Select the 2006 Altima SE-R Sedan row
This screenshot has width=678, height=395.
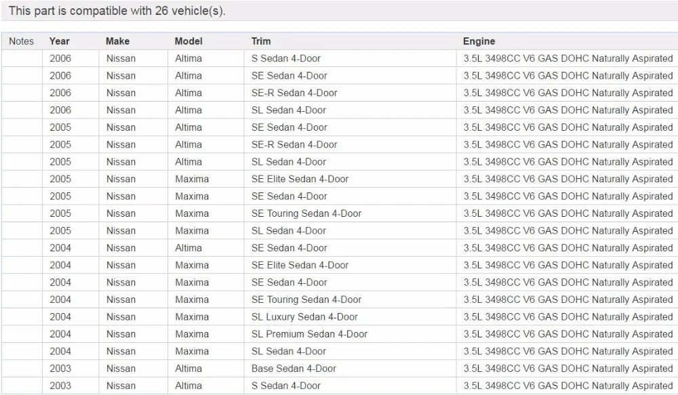pyautogui.click(x=340, y=93)
